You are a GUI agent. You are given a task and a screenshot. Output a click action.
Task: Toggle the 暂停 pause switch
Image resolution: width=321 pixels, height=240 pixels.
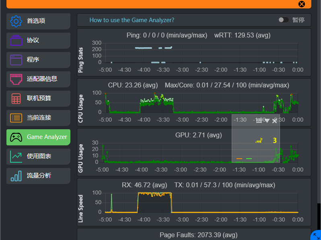pos(284,20)
